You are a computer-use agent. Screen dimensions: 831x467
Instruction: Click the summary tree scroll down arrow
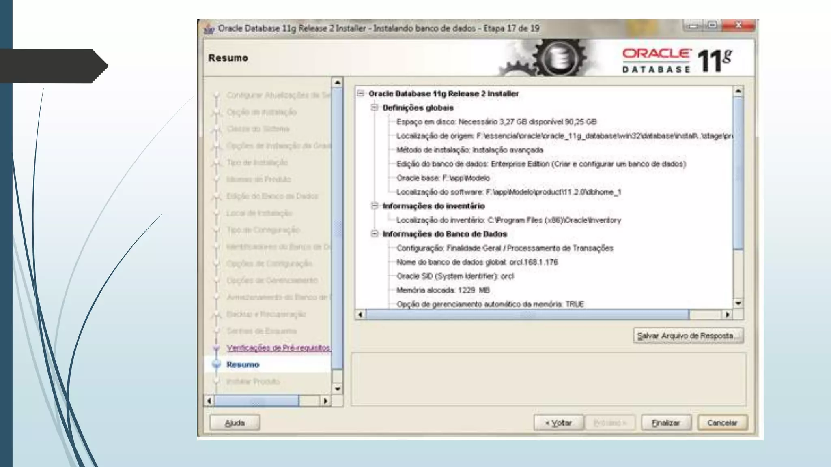[x=738, y=303]
